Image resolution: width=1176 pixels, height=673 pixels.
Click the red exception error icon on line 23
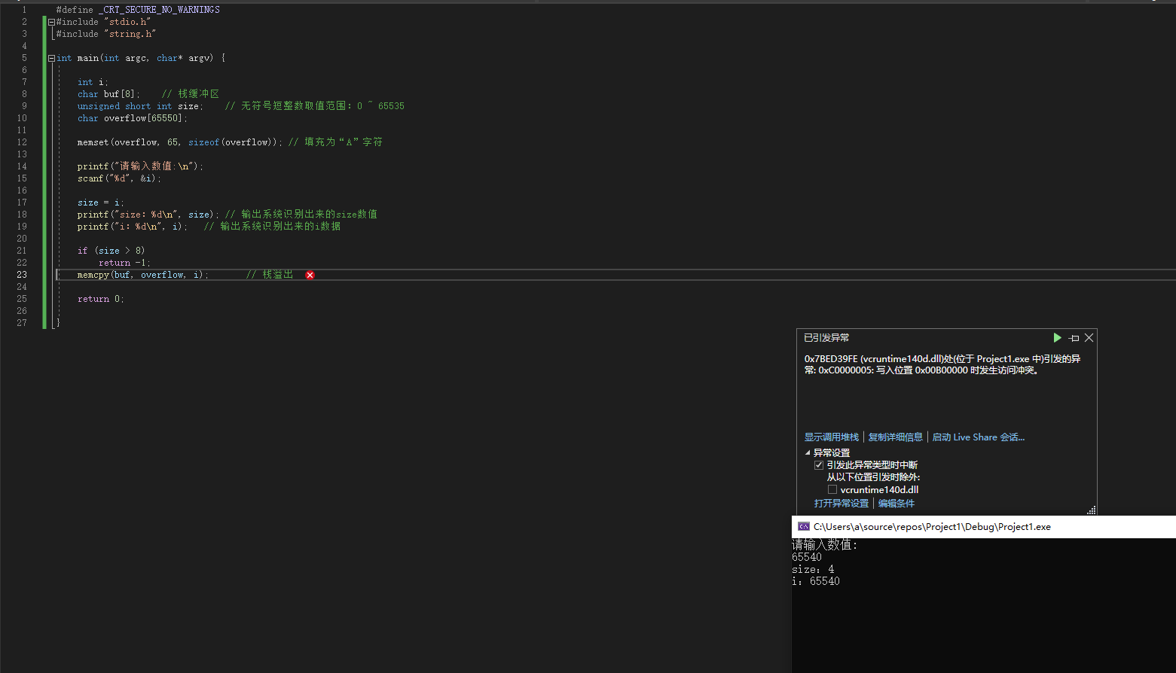click(310, 276)
